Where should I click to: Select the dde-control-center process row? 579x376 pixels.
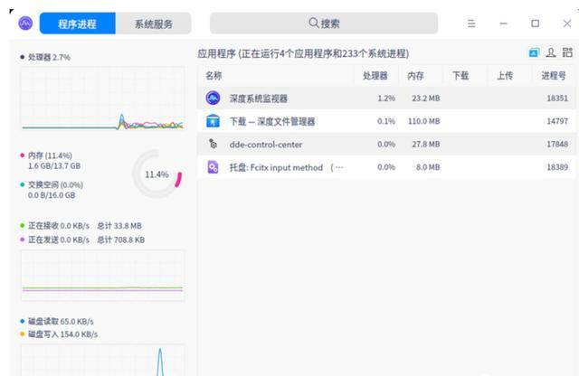(x=386, y=144)
